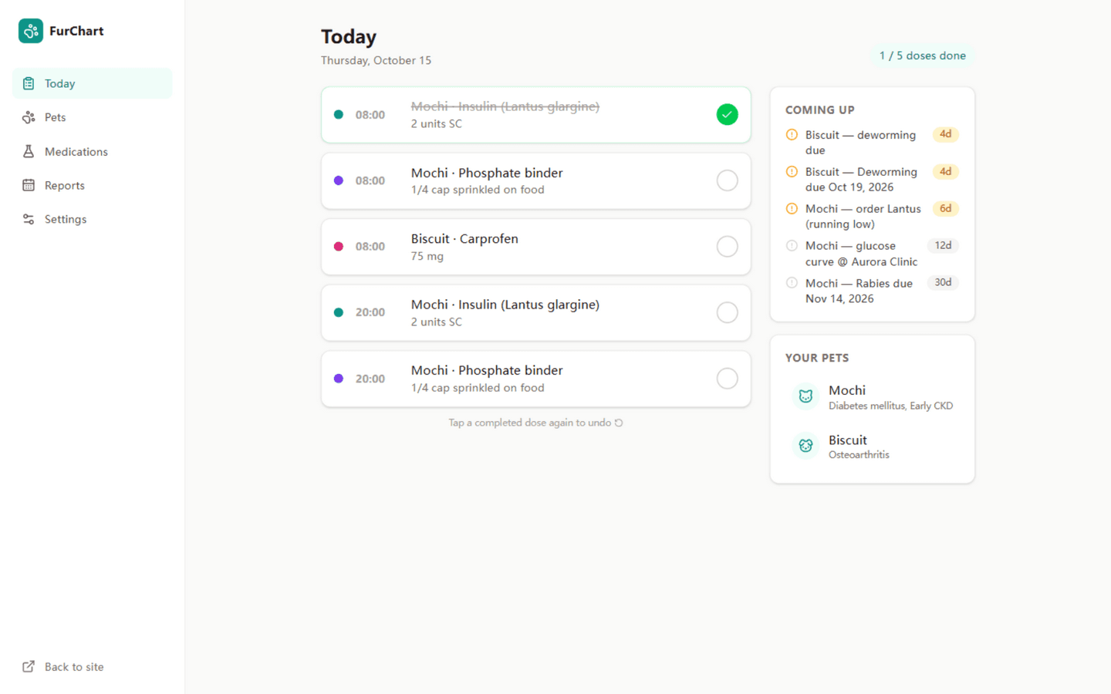This screenshot has height=694, width=1111.
Task: Open Reports via the calendar icon
Action: click(x=29, y=185)
